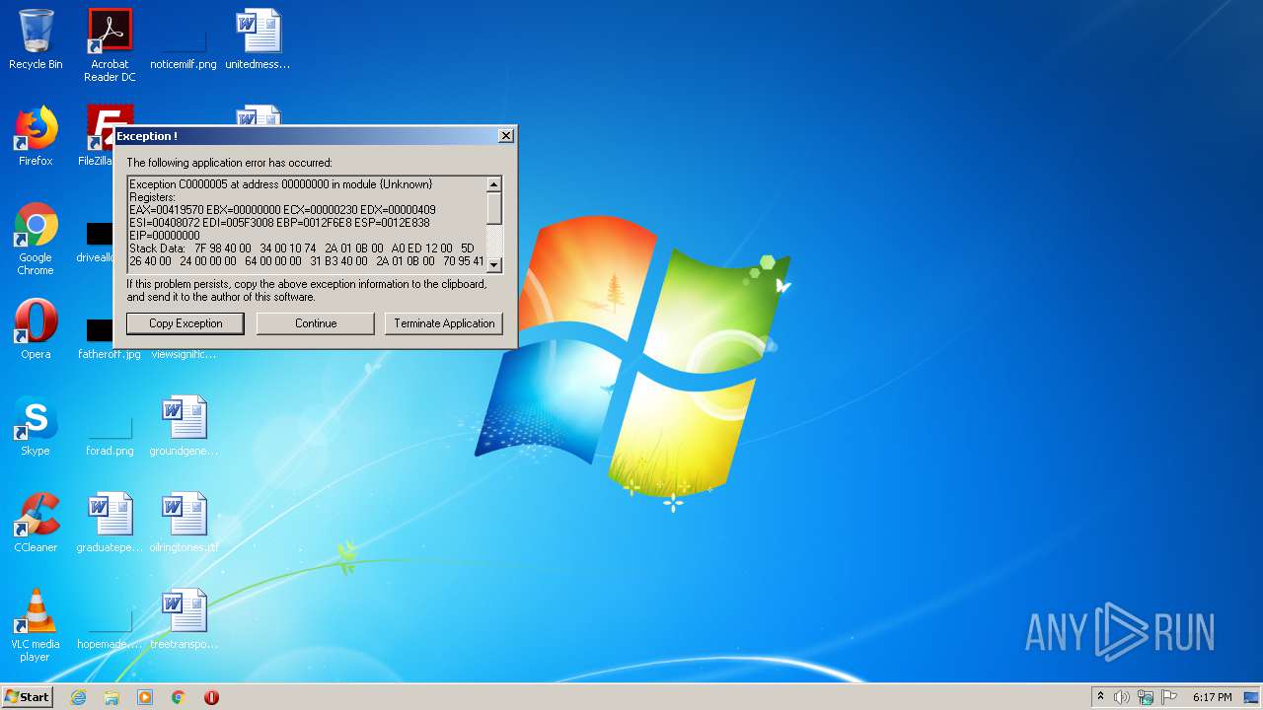Open Chrome from the taskbar
This screenshot has width=1263, height=710.
(179, 697)
